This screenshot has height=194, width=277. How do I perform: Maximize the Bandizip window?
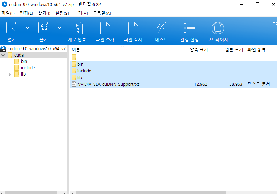point(257,4)
